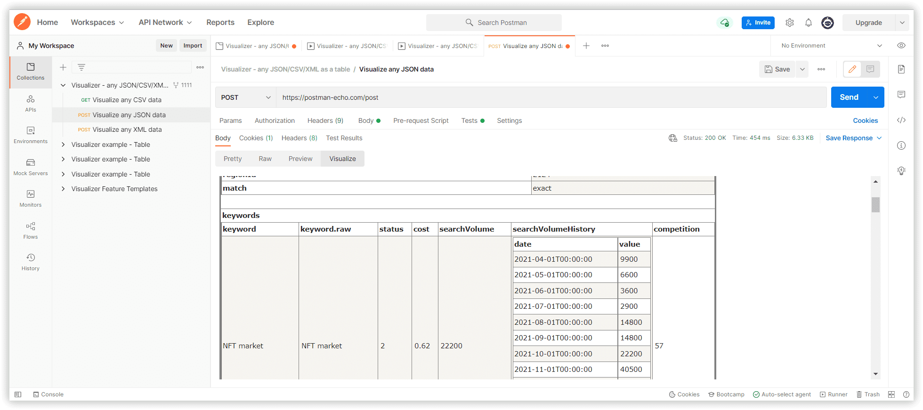Image resolution: width=923 pixels, height=410 pixels.
Task: Click the Send button
Action: [x=849, y=97]
